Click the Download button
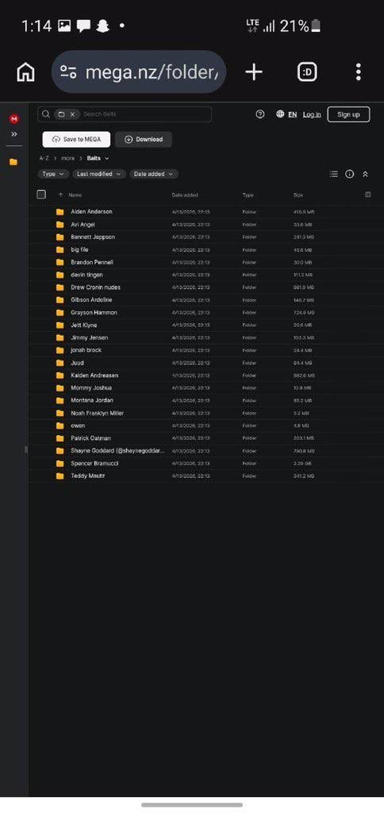This screenshot has height=813, width=384. click(144, 140)
